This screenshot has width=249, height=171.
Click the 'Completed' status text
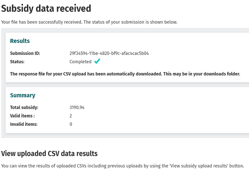pyautogui.click(x=80, y=62)
